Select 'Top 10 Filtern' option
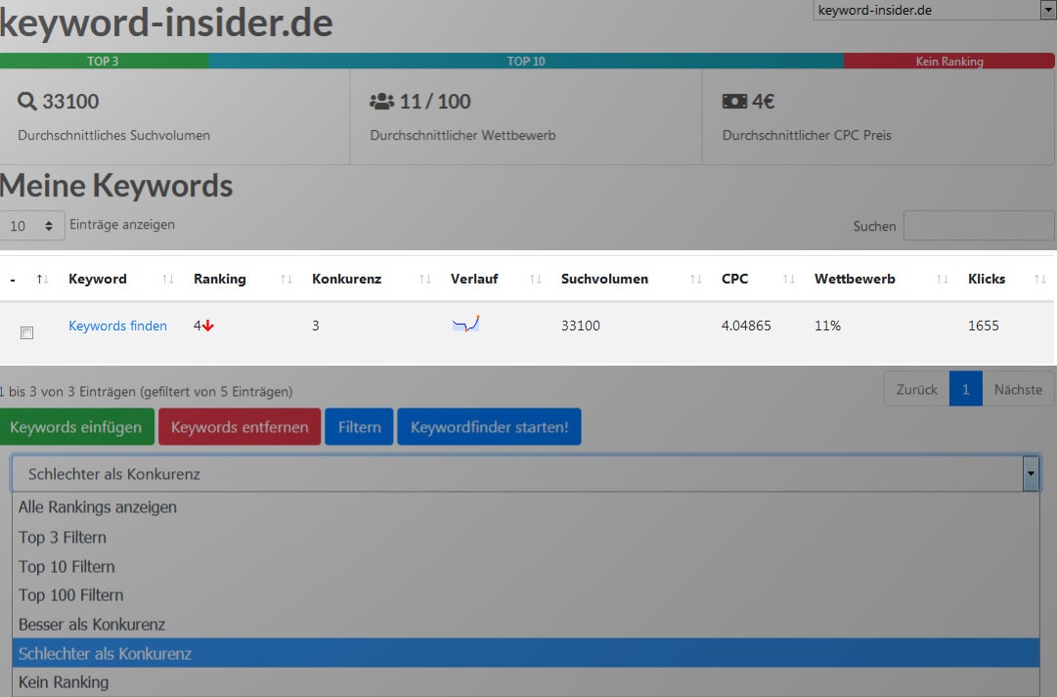The image size is (1057, 697). point(66,567)
